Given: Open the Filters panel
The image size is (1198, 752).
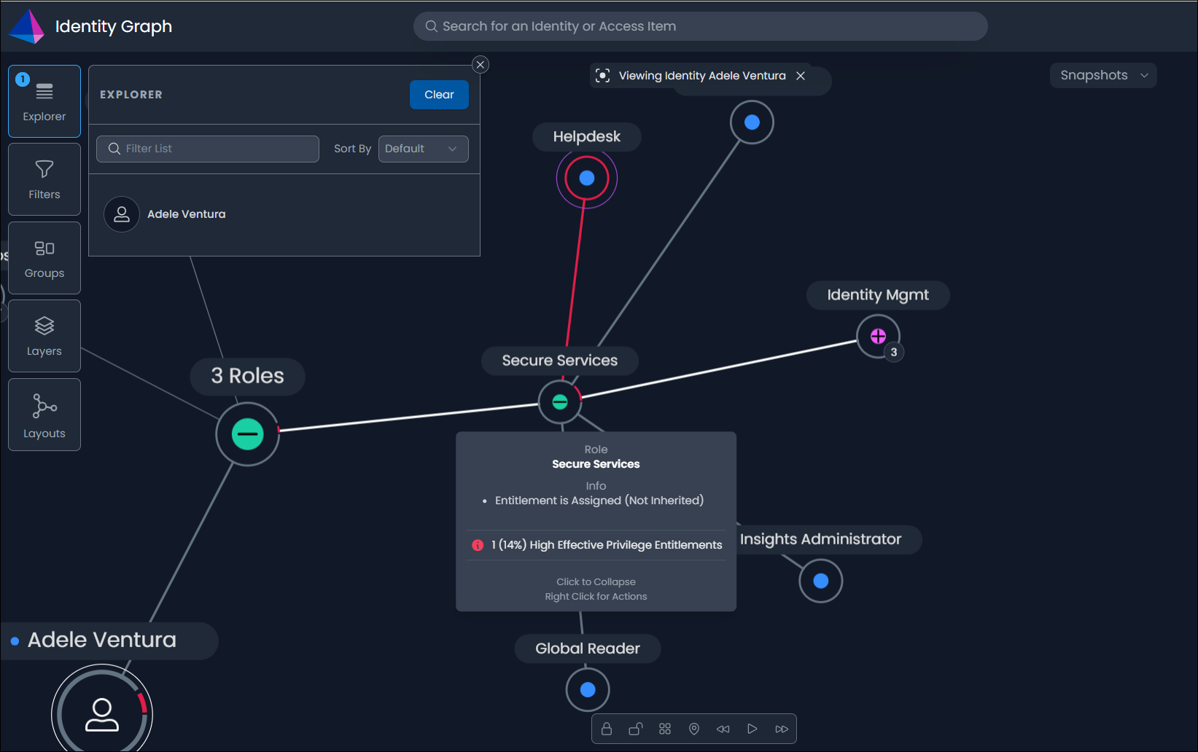Looking at the screenshot, I should point(44,179).
